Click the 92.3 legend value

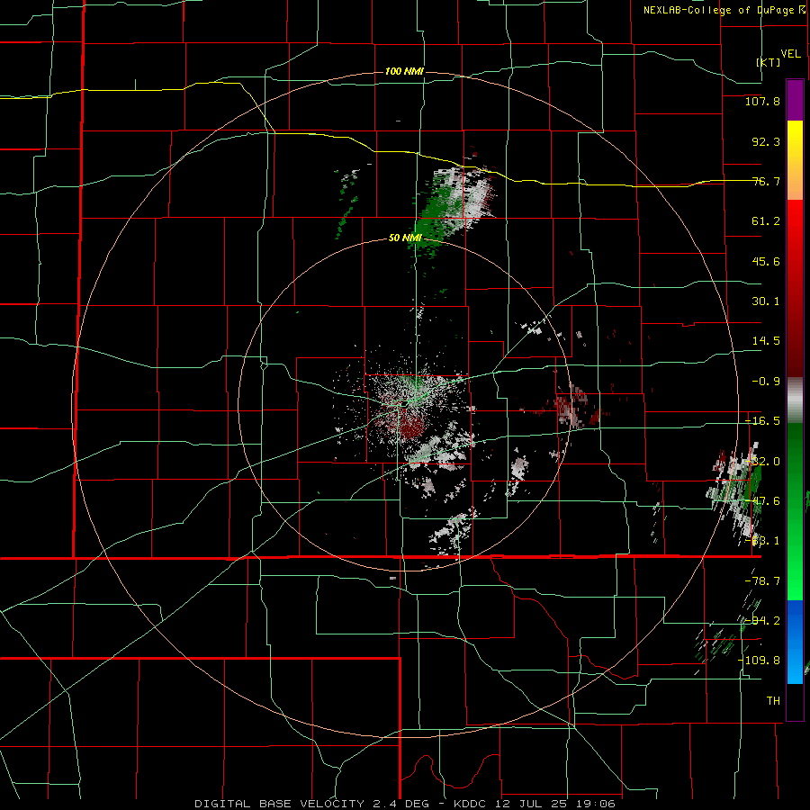[766, 141]
